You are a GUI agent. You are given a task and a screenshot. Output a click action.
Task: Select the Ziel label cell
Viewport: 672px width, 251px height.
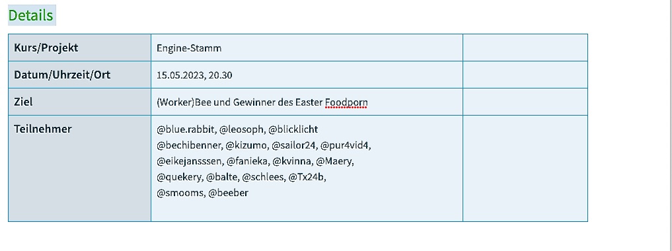pyautogui.click(x=80, y=102)
